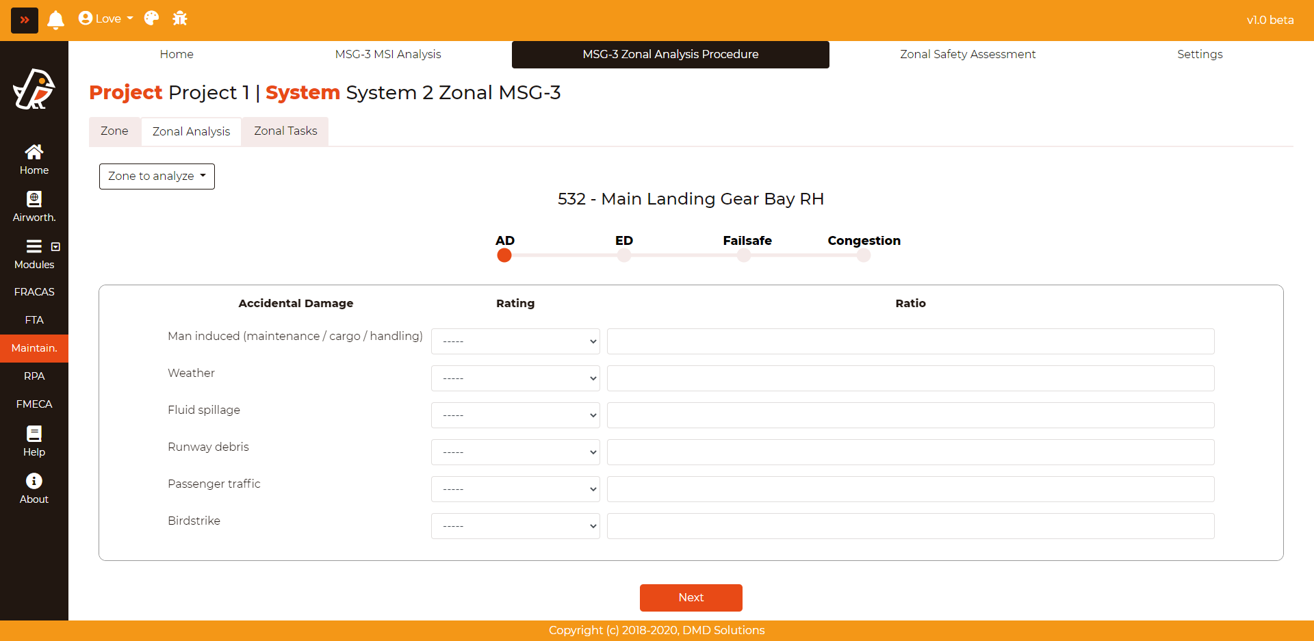The height and width of the screenshot is (641, 1314).
Task: Switch to the Zonal Tasks tab
Action: point(285,131)
